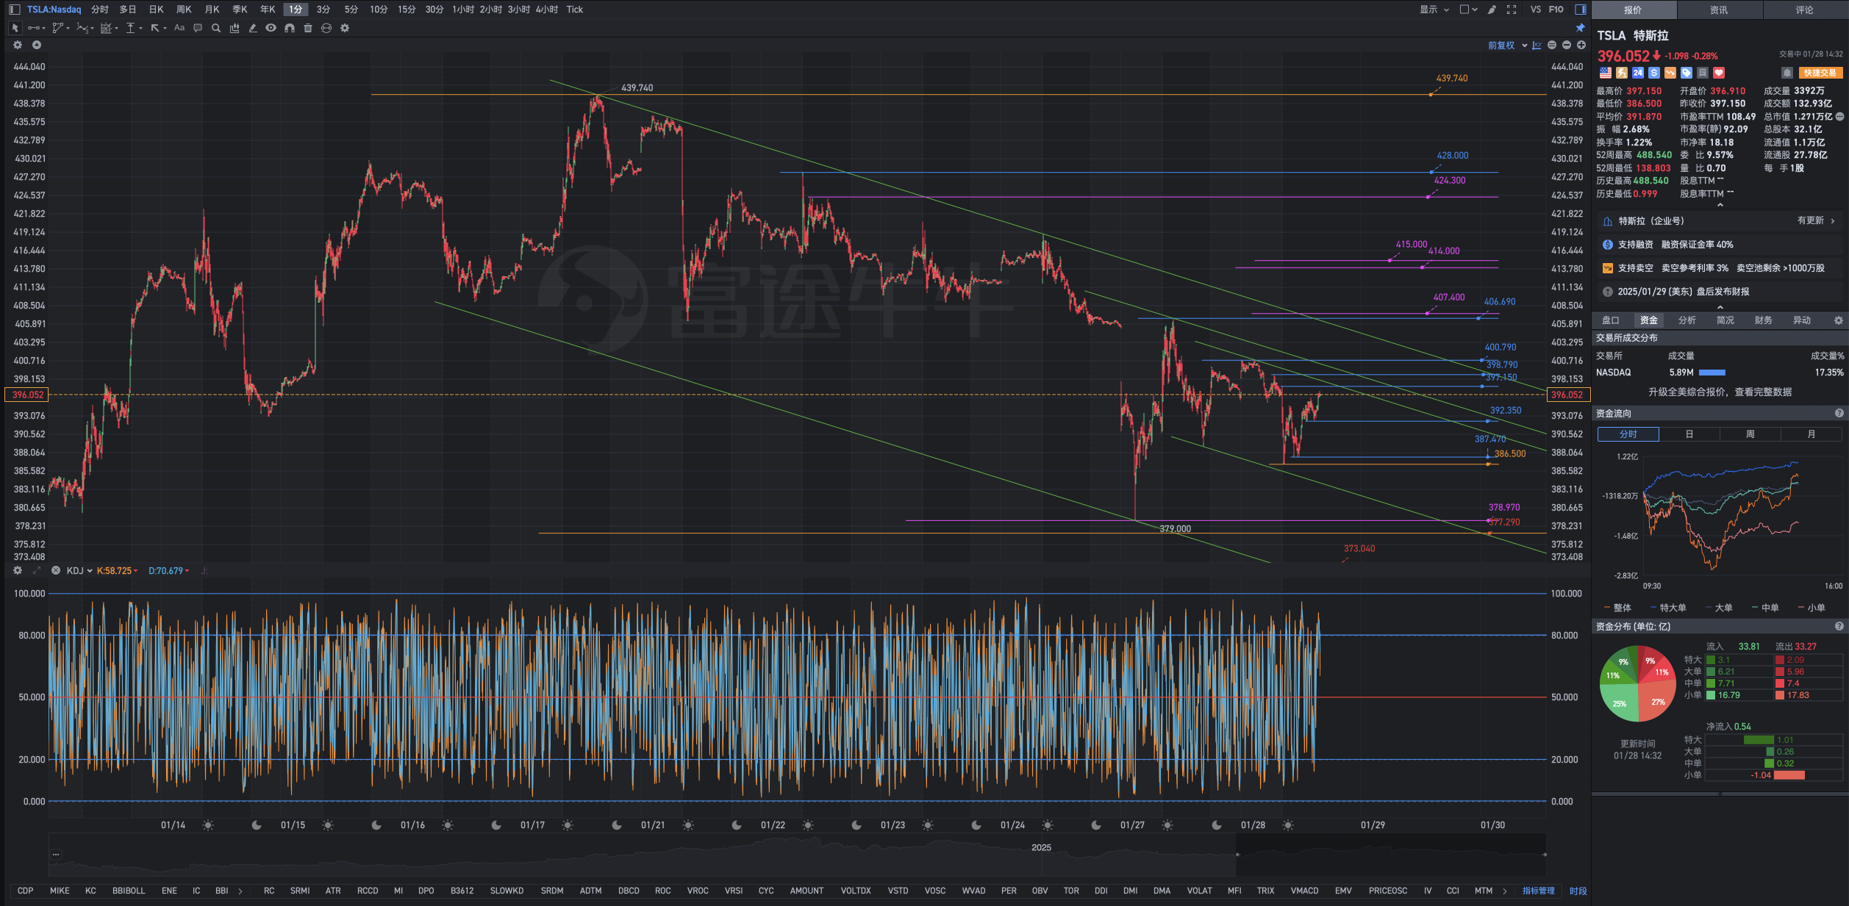The image size is (1849, 906).
Task: Click the mini overview timeline navigator
Action: 798,855
